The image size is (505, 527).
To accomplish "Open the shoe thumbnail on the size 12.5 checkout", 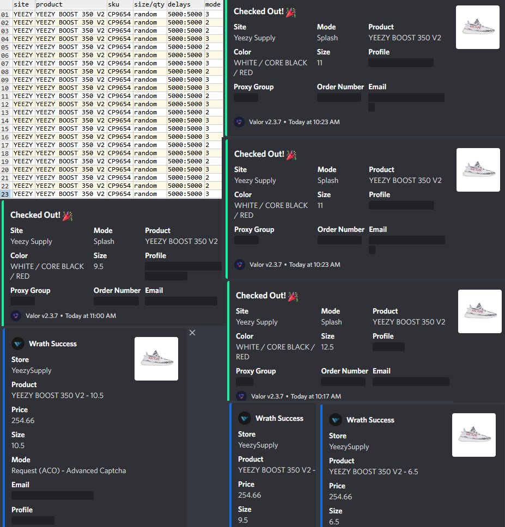I will 480,311.
